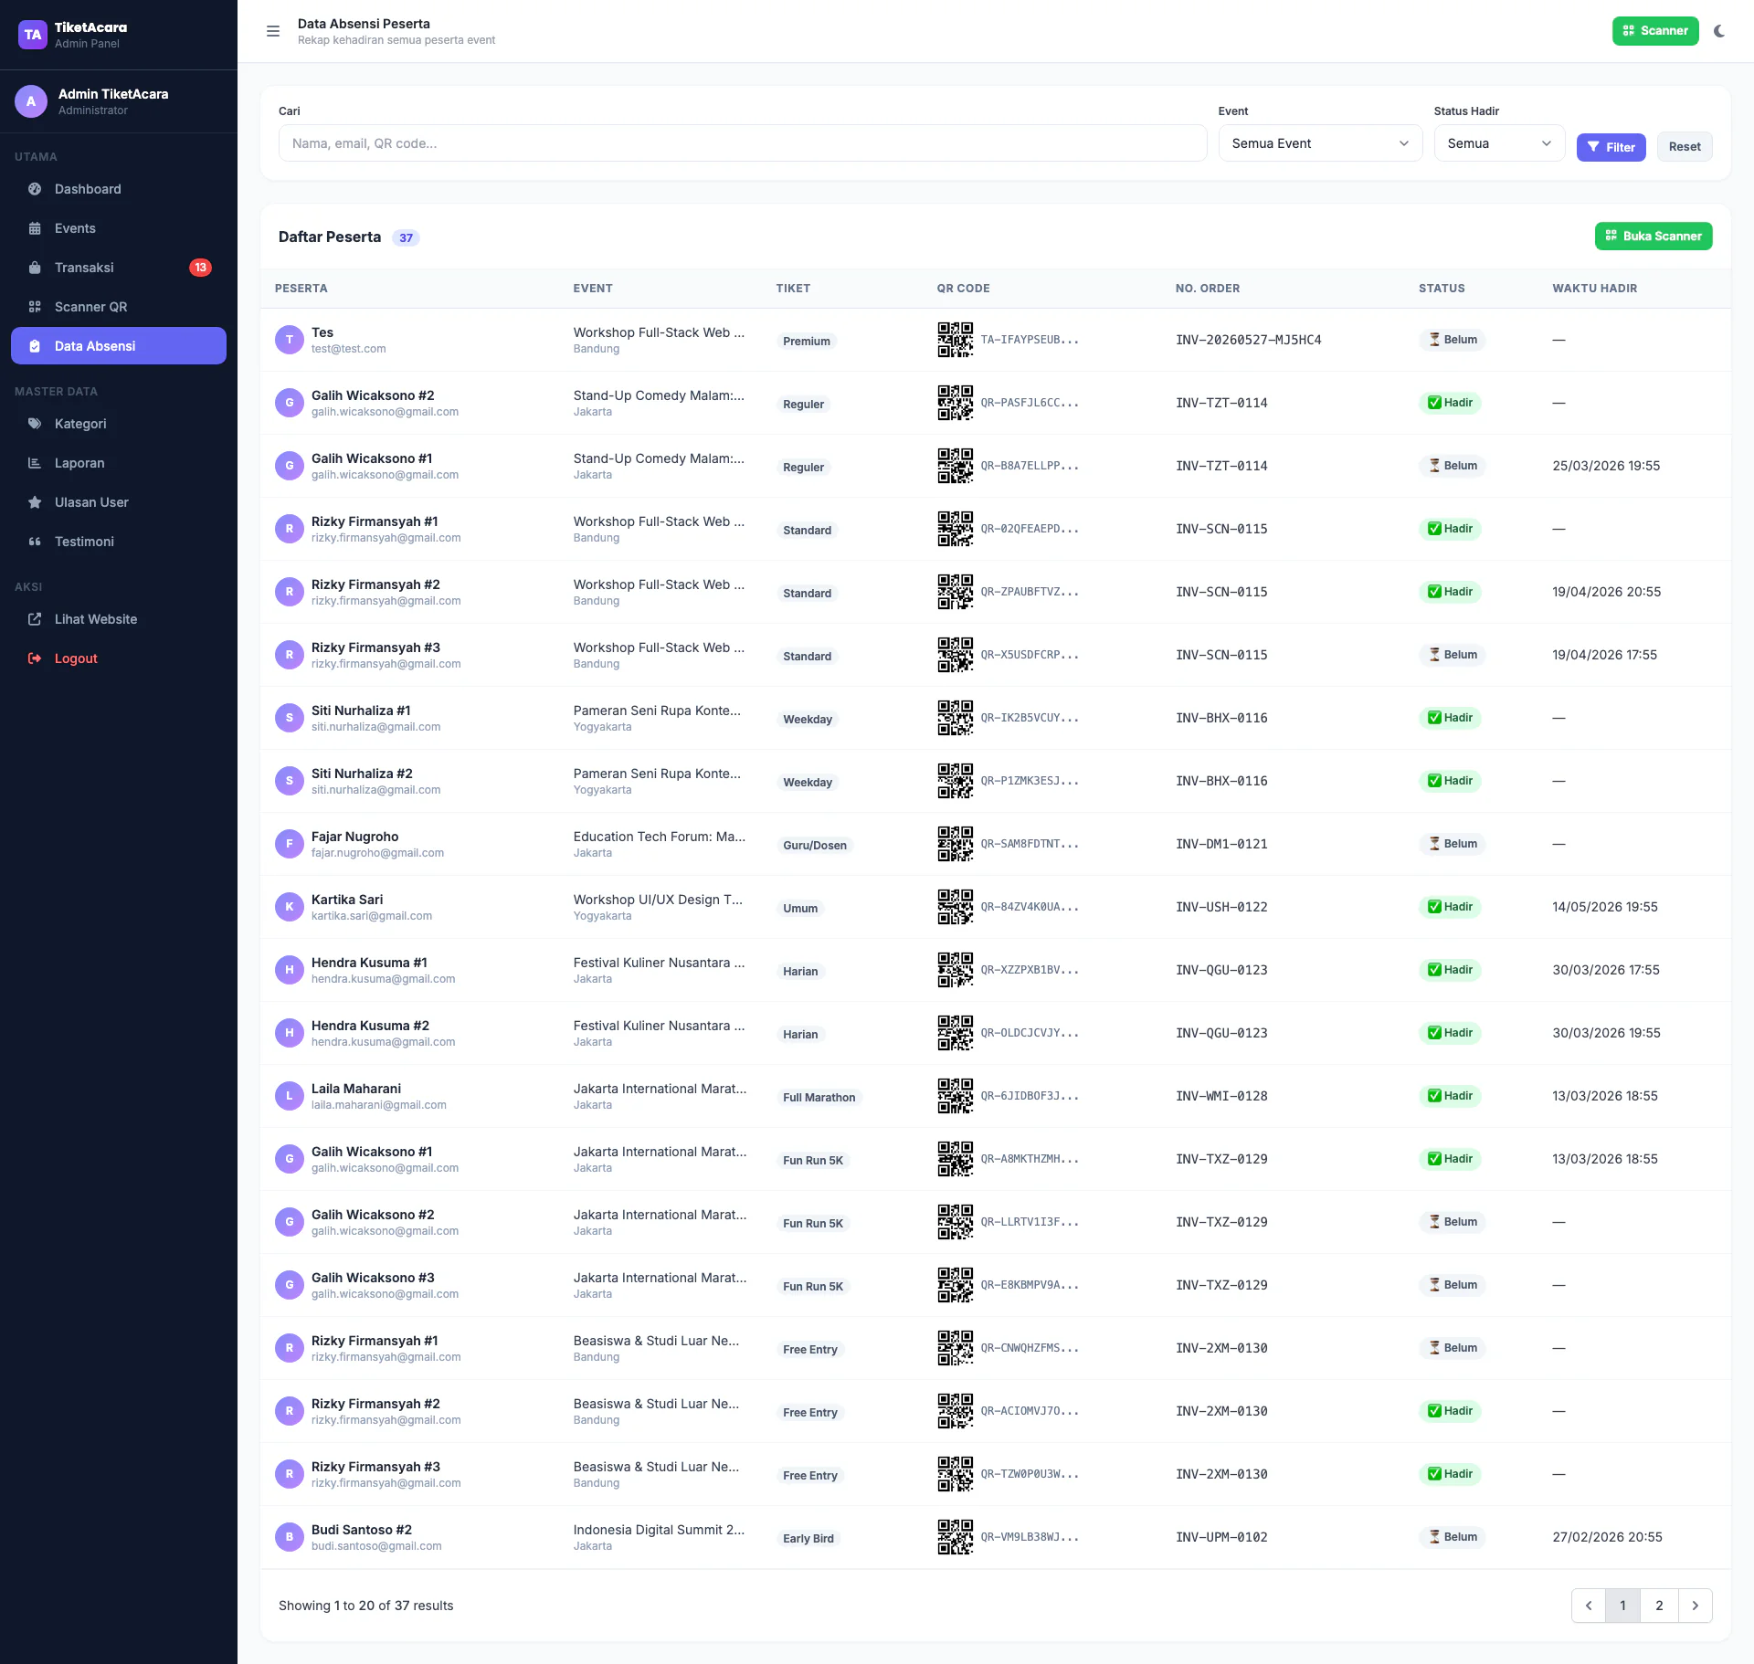This screenshot has width=1754, height=1664.
Task: Click Belum status badge for Tes
Action: pos(1452,340)
